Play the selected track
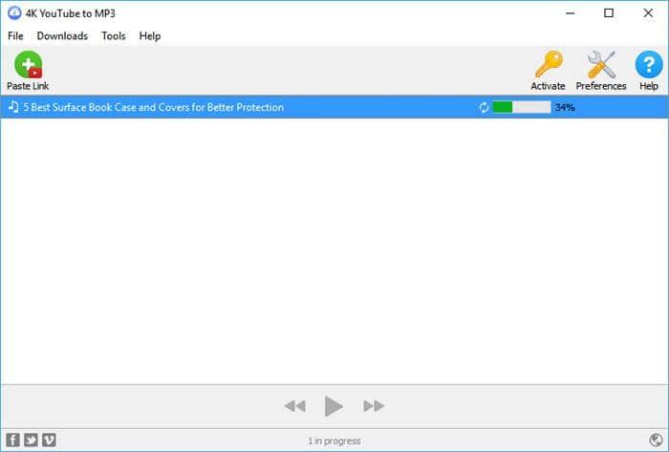The height and width of the screenshot is (452, 669). click(334, 406)
